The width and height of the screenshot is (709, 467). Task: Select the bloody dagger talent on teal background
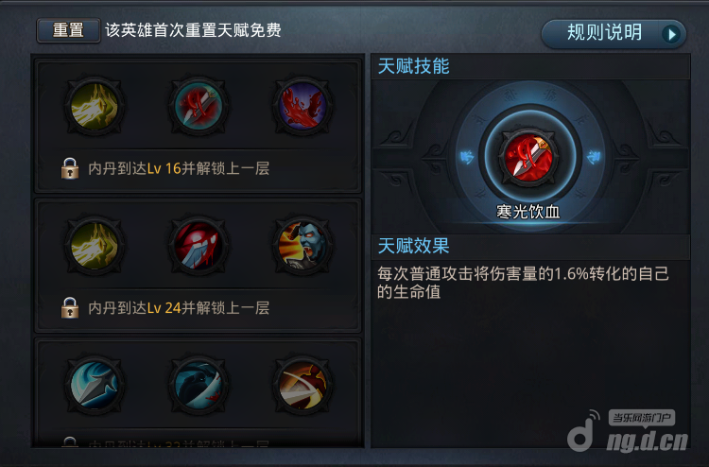(x=199, y=107)
